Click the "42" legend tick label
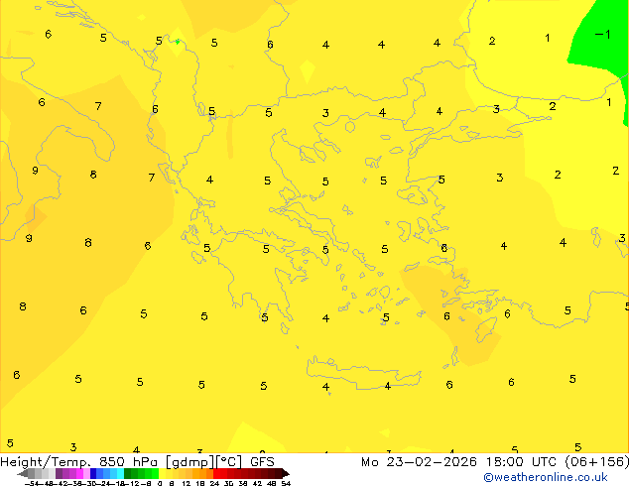The height and width of the screenshot is (486, 629). (x=258, y=484)
